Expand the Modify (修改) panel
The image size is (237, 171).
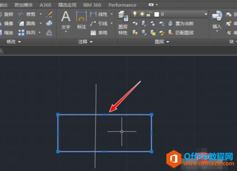pos(13,42)
